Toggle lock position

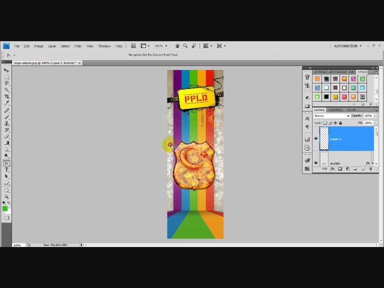tap(335, 123)
